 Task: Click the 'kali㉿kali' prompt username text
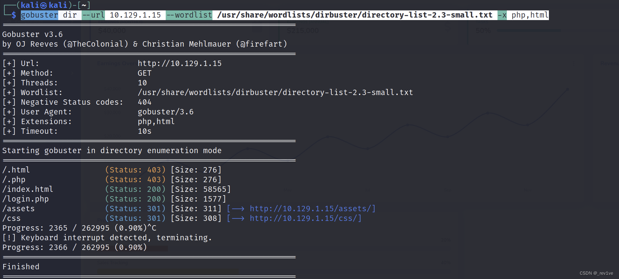pos(44,5)
